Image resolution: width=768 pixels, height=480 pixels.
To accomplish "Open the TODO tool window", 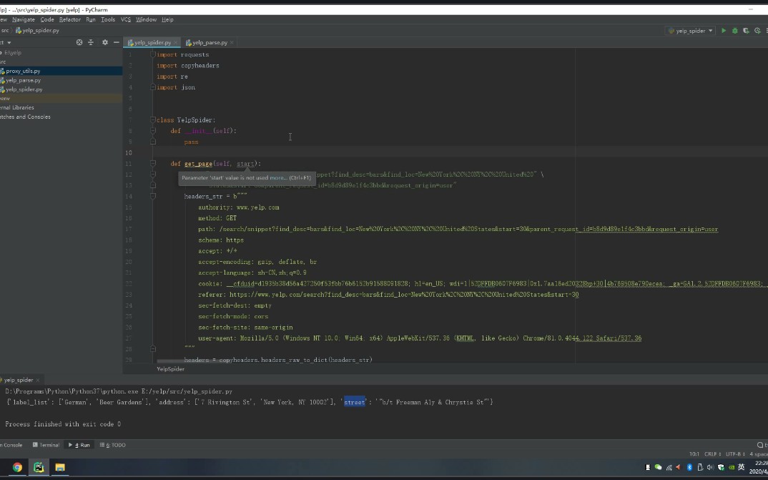I will pos(114,445).
